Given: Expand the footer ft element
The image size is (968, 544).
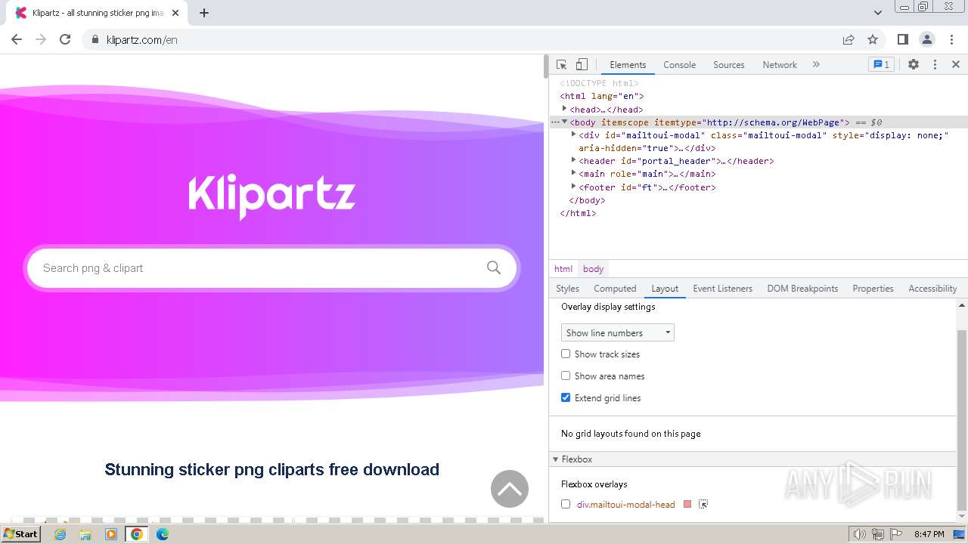Looking at the screenshot, I should click(x=573, y=186).
